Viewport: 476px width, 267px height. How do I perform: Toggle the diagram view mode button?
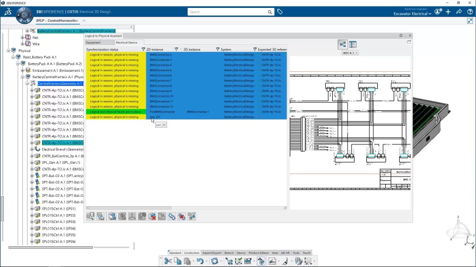click(x=343, y=44)
